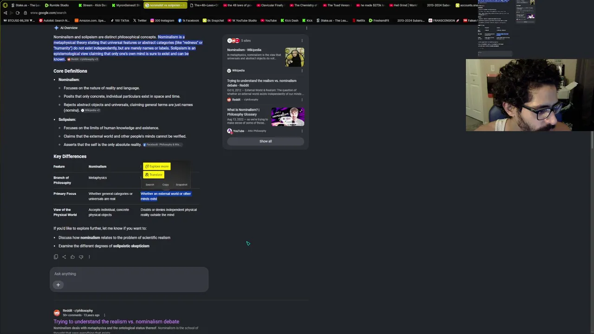Choose Explore more in the selection popup
Screen dimensions: 594x334
[x=157, y=167]
